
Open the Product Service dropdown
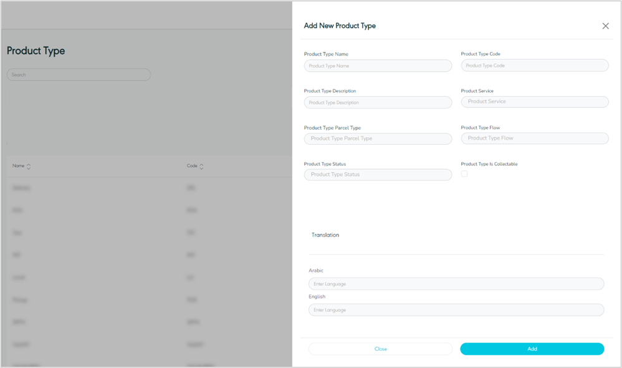(534, 102)
